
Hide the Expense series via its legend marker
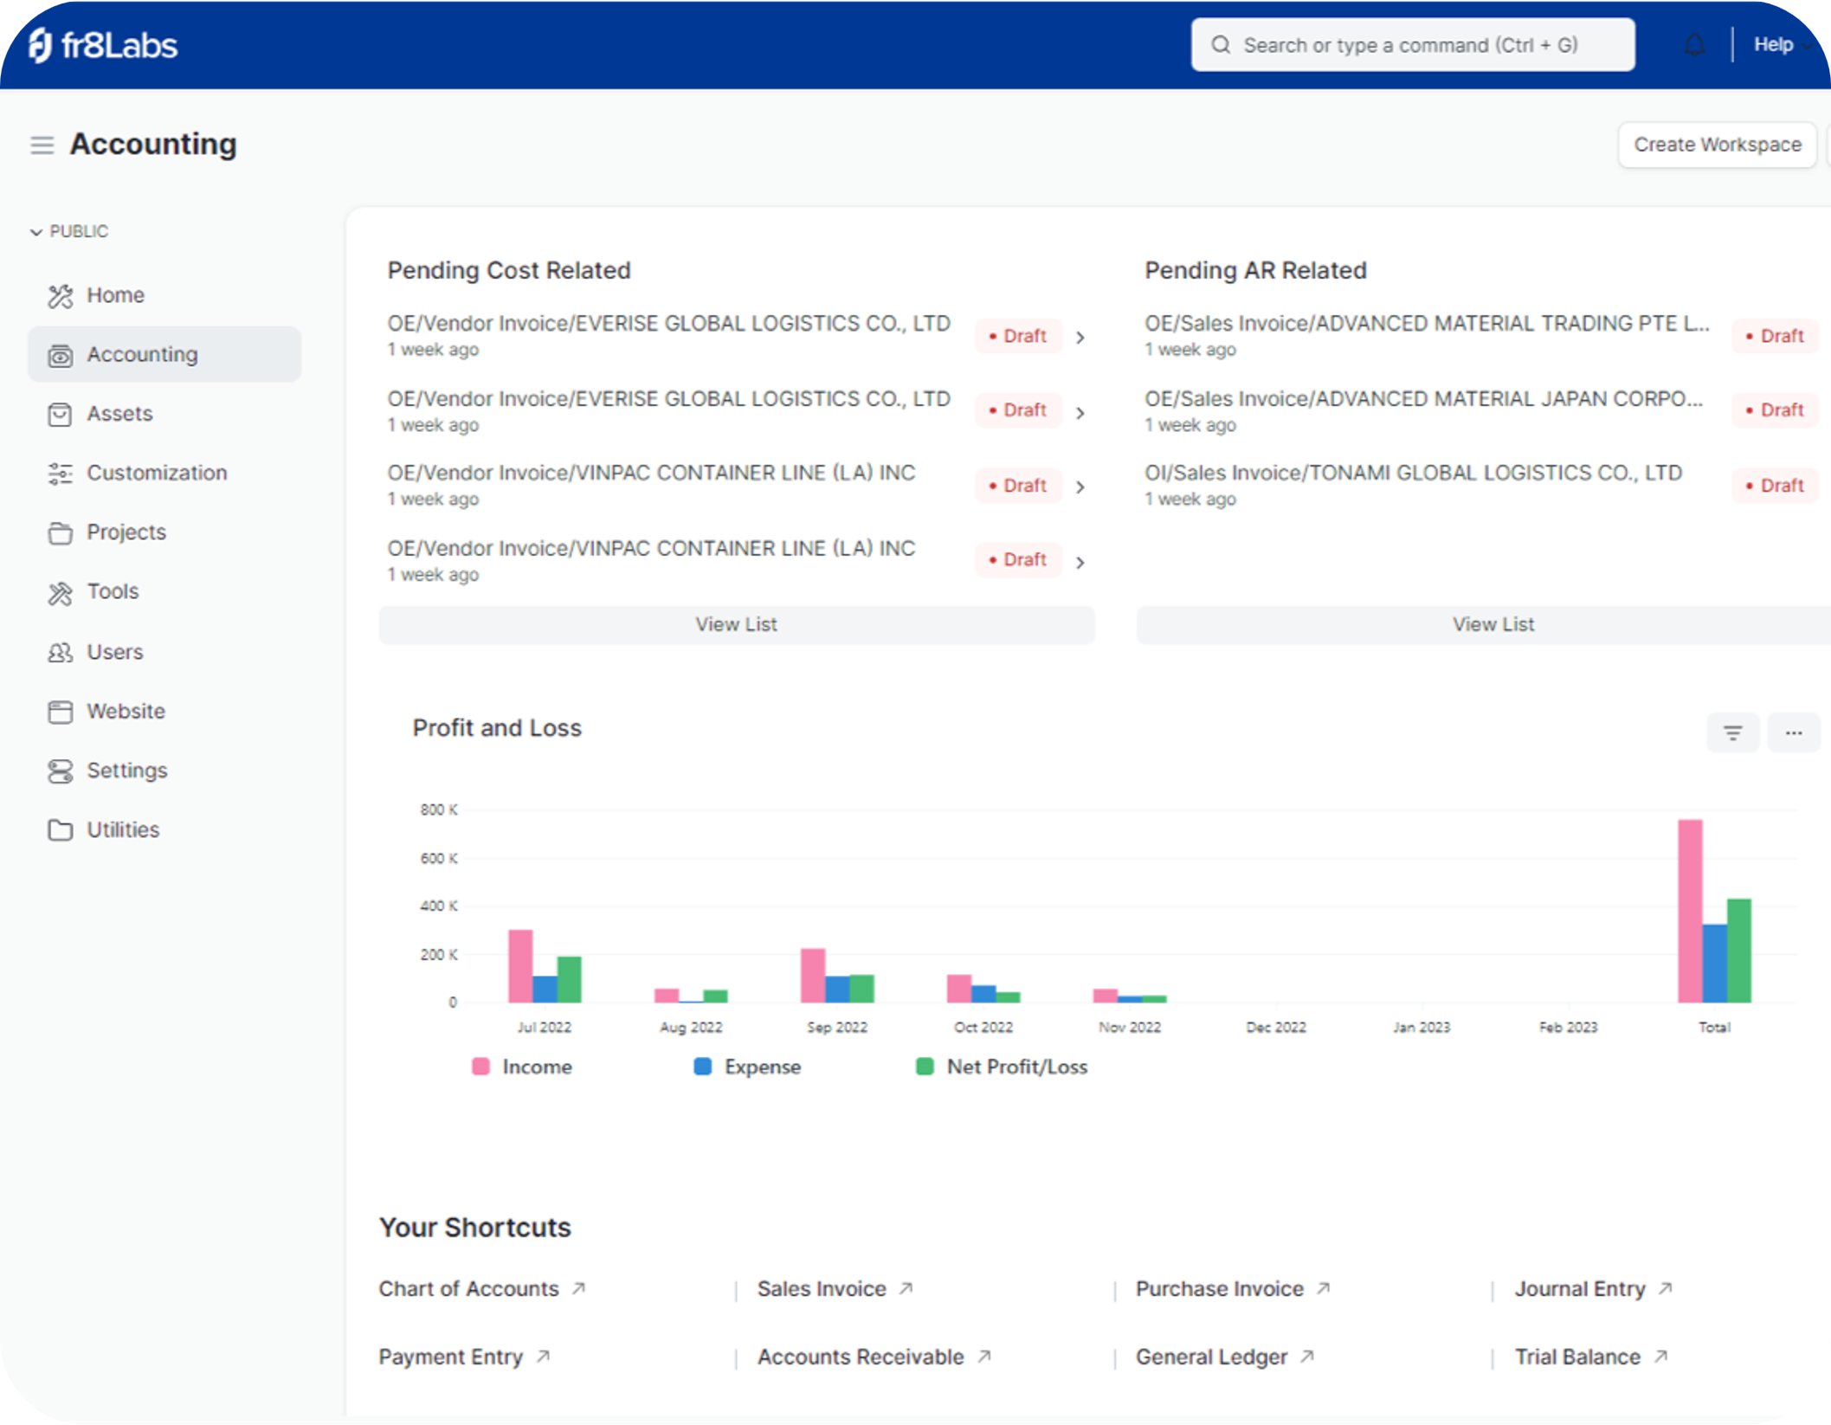(701, 1067)
